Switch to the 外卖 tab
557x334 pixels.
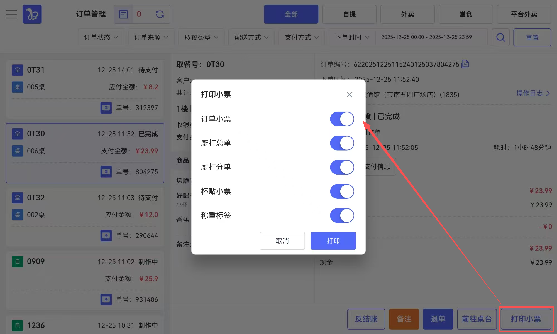(407, 14)
